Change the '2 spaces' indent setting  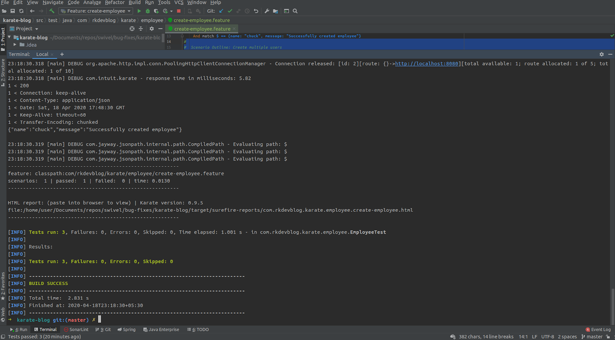(567, 337)
